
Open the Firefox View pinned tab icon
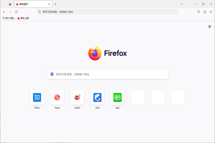click(10, 4)
